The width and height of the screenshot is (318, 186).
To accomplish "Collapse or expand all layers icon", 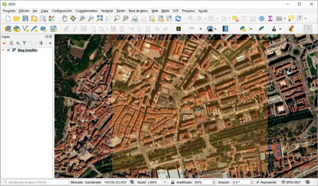I will pos(41,43).
